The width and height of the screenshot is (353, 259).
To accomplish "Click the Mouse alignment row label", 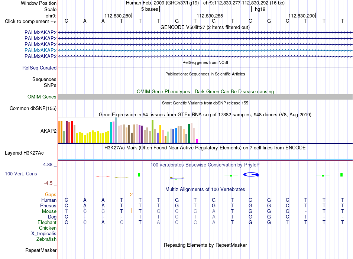I will tap(49, 211).
